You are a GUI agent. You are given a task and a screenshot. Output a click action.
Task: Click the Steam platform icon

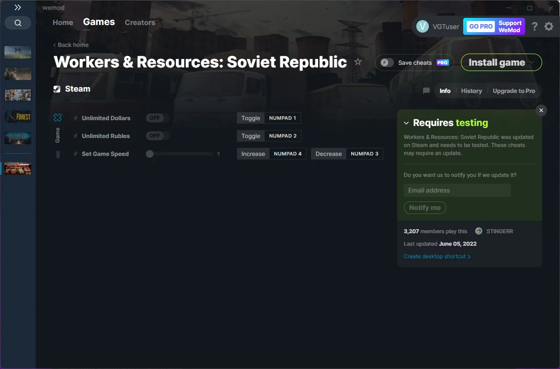[57, 89]
